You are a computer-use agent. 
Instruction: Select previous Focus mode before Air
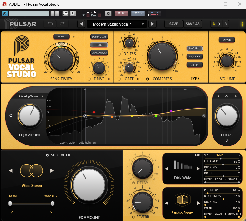[x=218, y=96]
